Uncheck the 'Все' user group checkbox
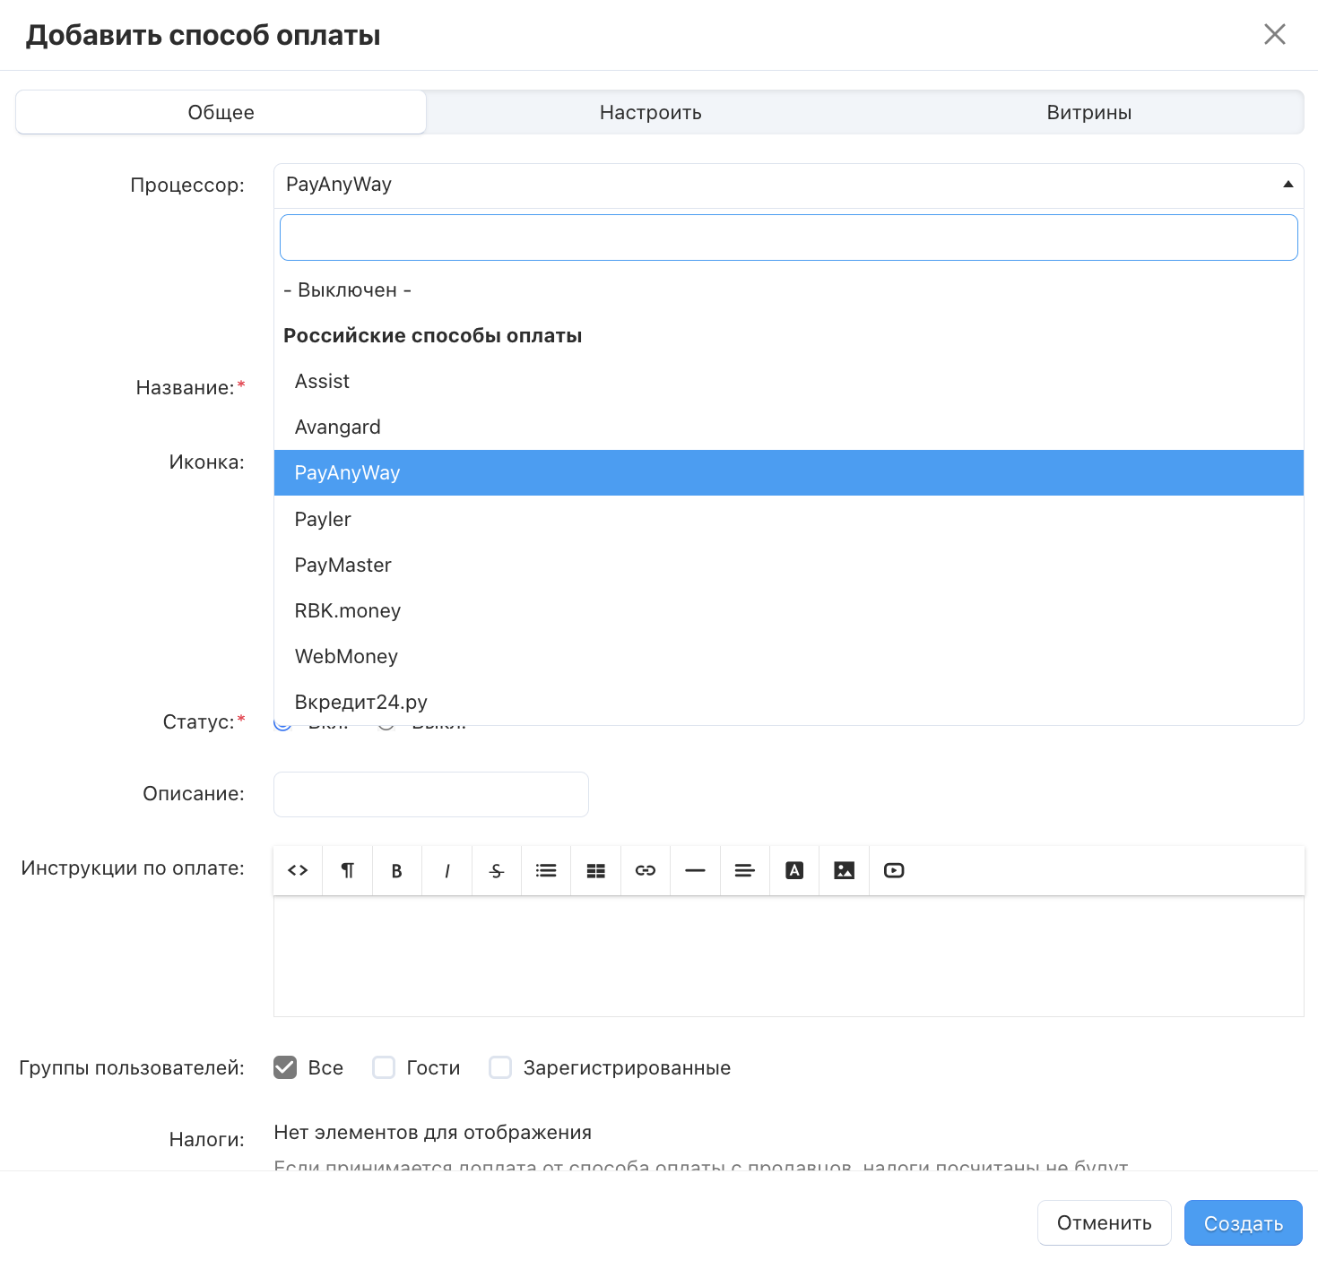 tap(285, 1067)
